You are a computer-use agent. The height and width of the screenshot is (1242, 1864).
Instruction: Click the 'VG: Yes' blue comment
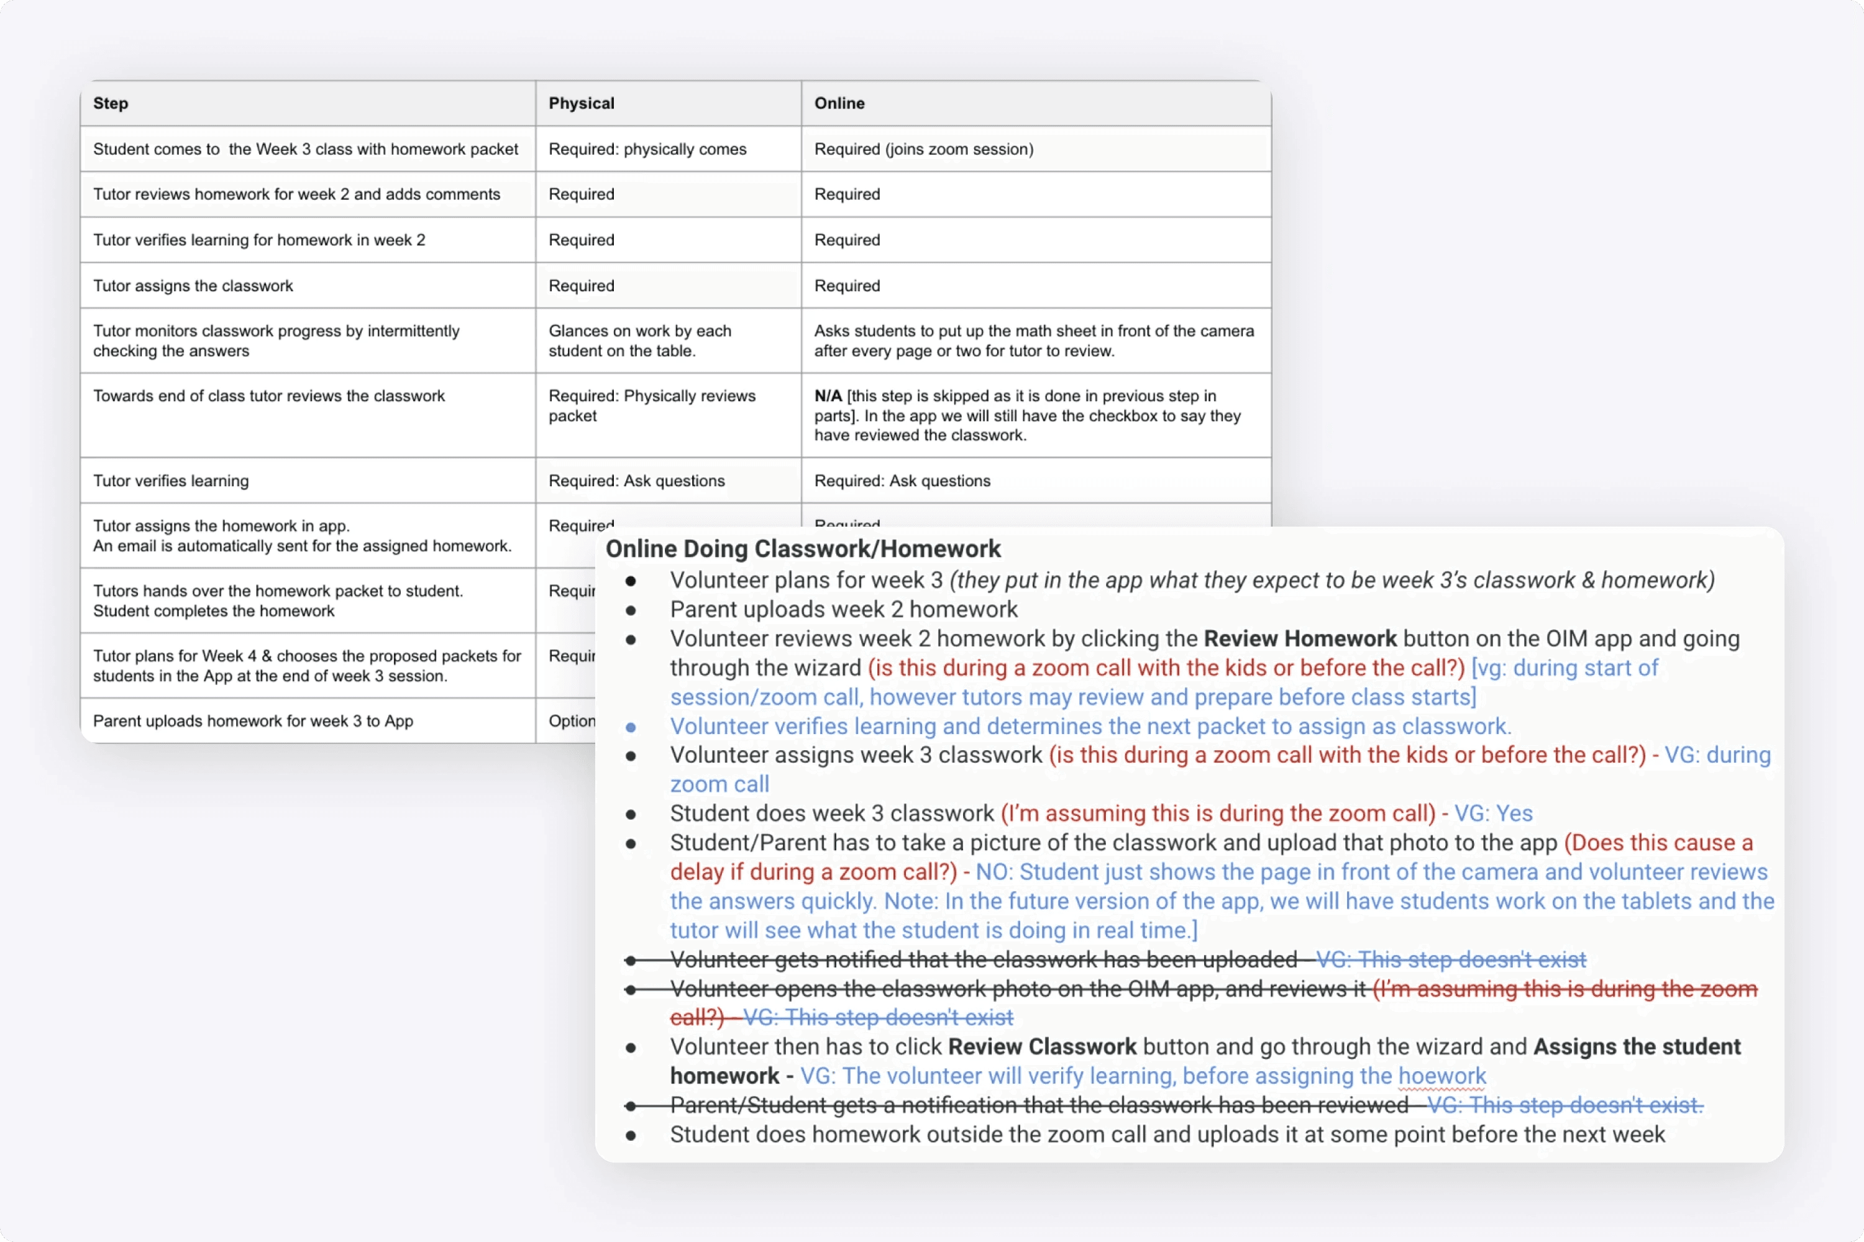pyautogui.click(x=1493, y=814)
